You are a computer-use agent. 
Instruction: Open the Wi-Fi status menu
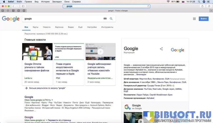tap(168, 2)
